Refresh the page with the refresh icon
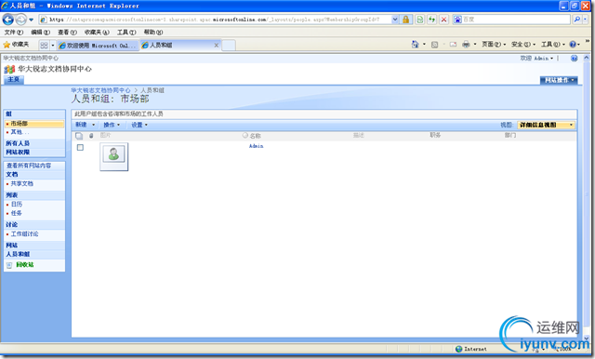This screenshot has width=595, height=359. coord(431,20)
